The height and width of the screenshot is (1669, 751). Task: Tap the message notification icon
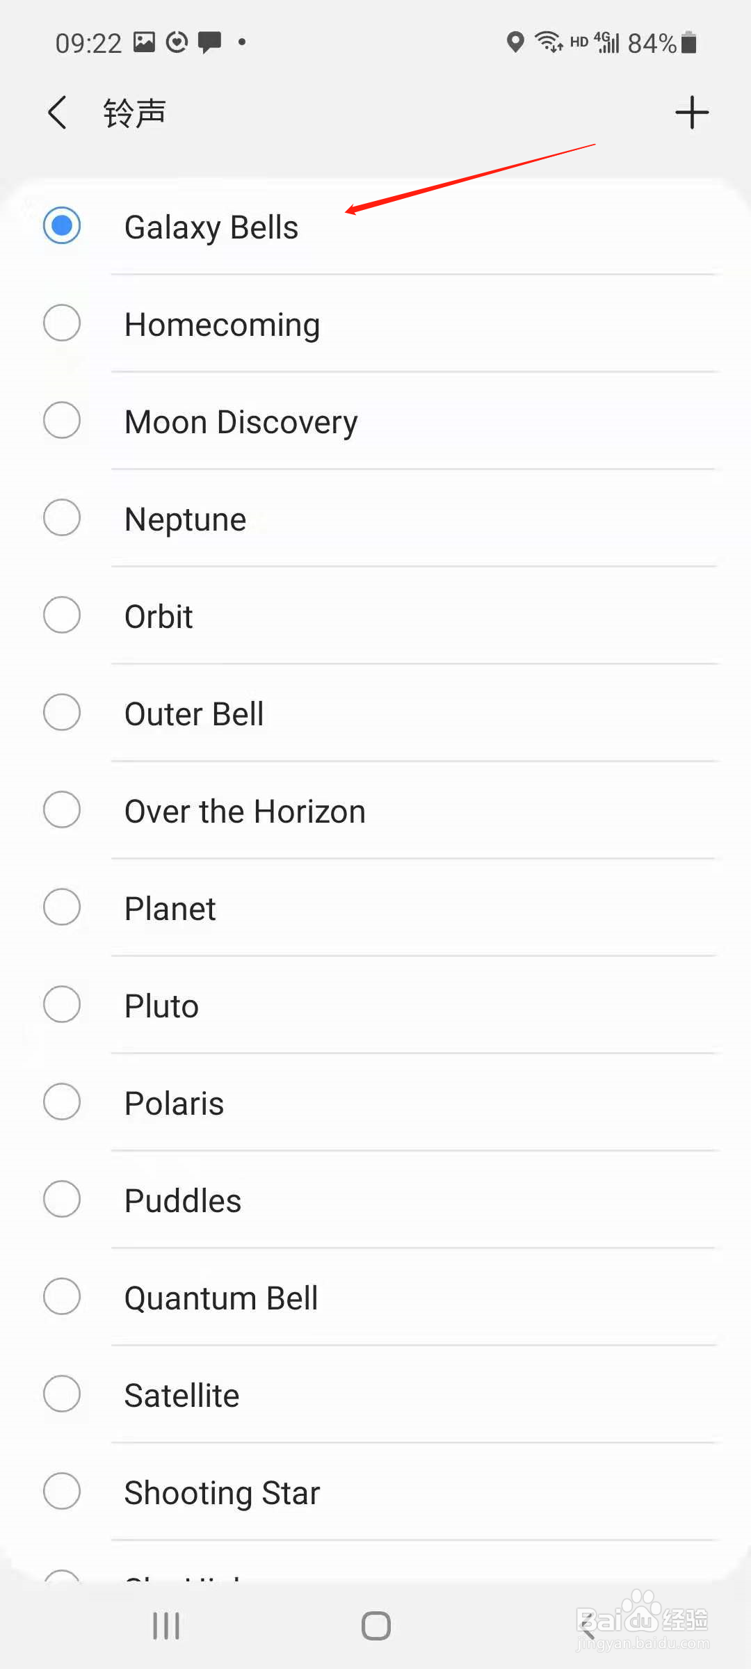[209, 42]
